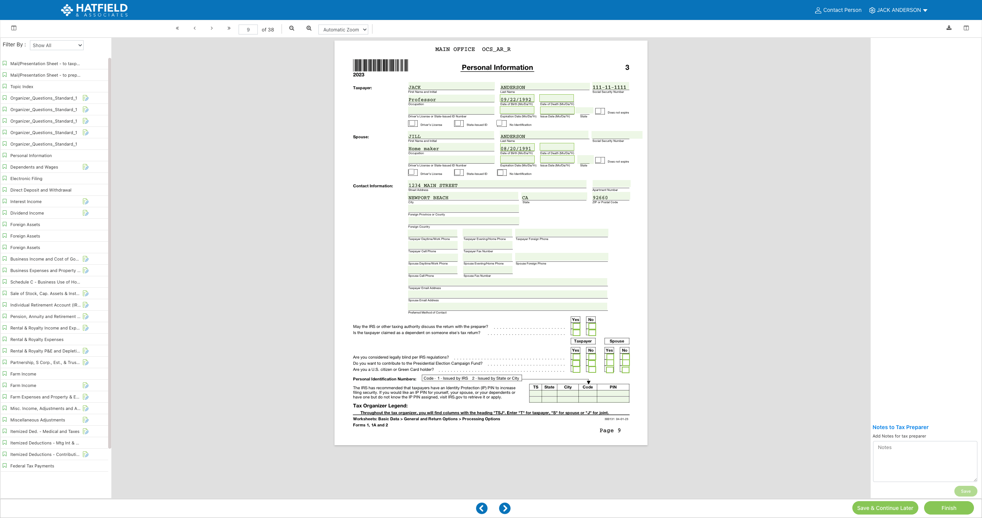Image resolution: width=982 pixels, height=518 pixels.
Task: Click the Finish button
Action: (949, 508)
